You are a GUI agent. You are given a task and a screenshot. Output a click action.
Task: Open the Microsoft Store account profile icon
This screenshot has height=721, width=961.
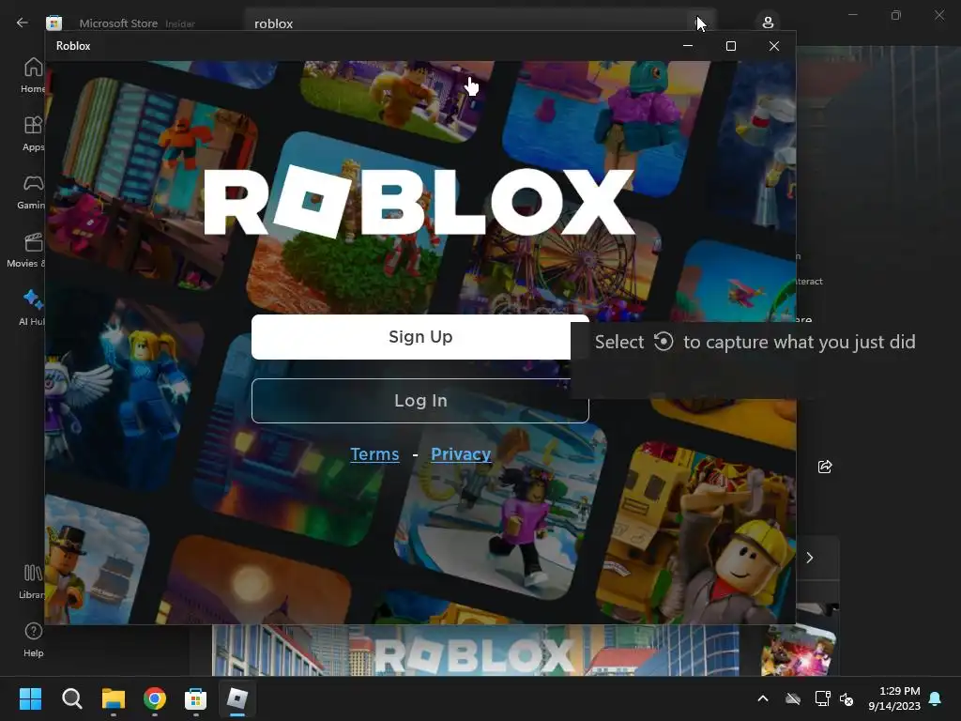pos(768,23)
